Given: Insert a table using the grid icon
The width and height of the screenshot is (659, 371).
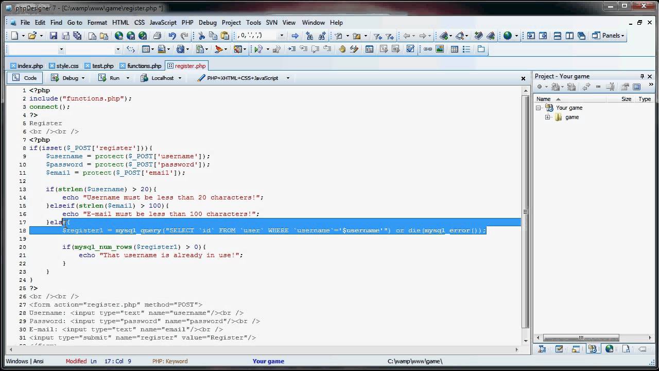Looking at the screenshot, I should (455, 49).
